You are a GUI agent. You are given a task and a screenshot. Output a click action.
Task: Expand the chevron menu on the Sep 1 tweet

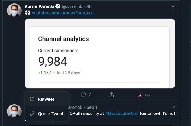click(x=173, y=107)
